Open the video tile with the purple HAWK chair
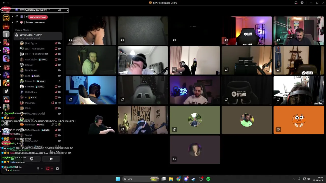The image size is (326, 183). [247, 31]
